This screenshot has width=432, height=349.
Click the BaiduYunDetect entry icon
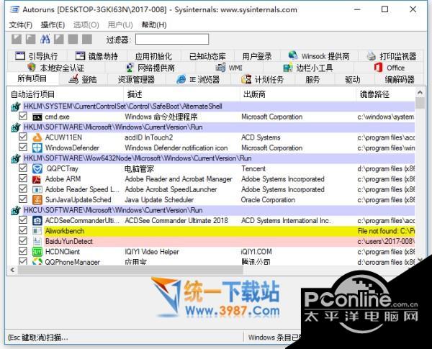37,241
